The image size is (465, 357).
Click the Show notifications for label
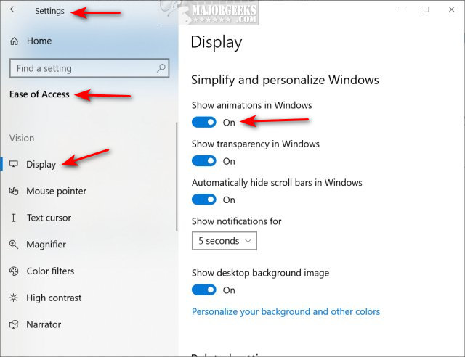pyautogui.click(x=236, y=221)
